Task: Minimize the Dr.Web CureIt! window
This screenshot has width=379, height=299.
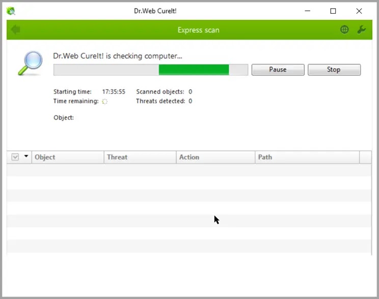Action: 308,11
